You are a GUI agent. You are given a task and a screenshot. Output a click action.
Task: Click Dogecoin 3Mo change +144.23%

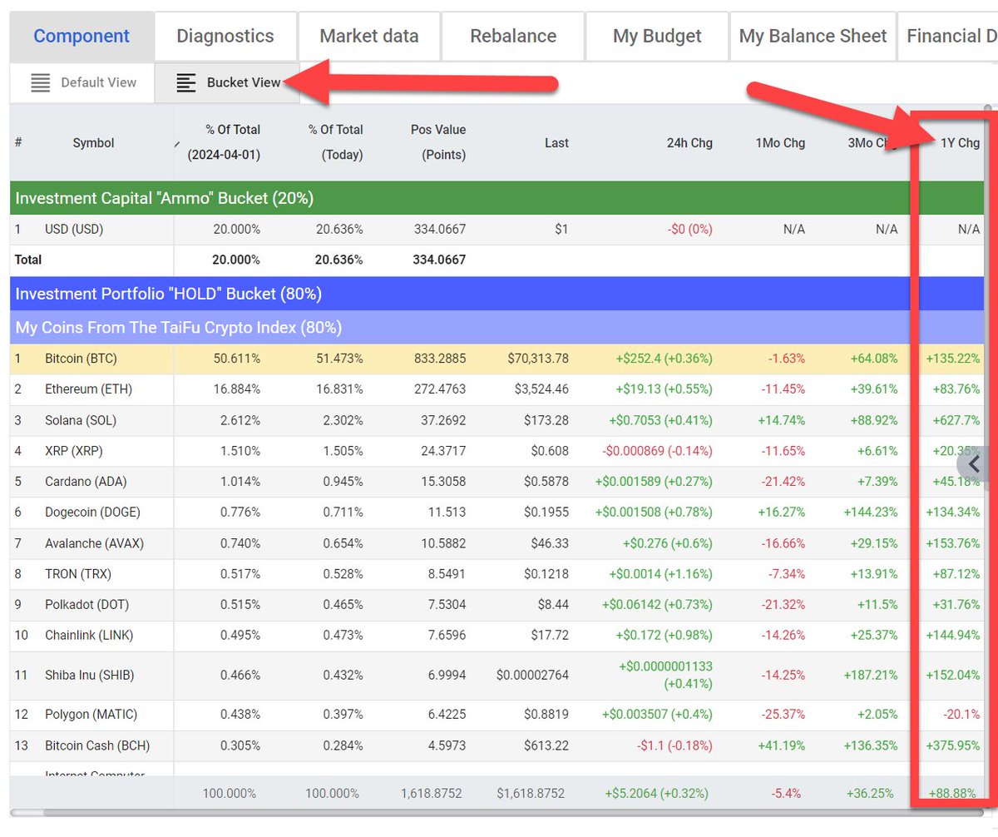869,513
